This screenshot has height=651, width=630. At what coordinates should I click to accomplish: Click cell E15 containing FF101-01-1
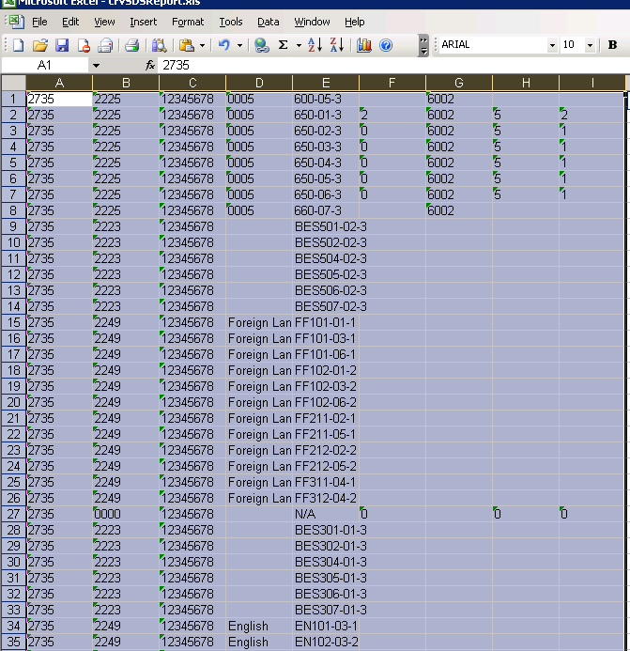coord(326,322)
